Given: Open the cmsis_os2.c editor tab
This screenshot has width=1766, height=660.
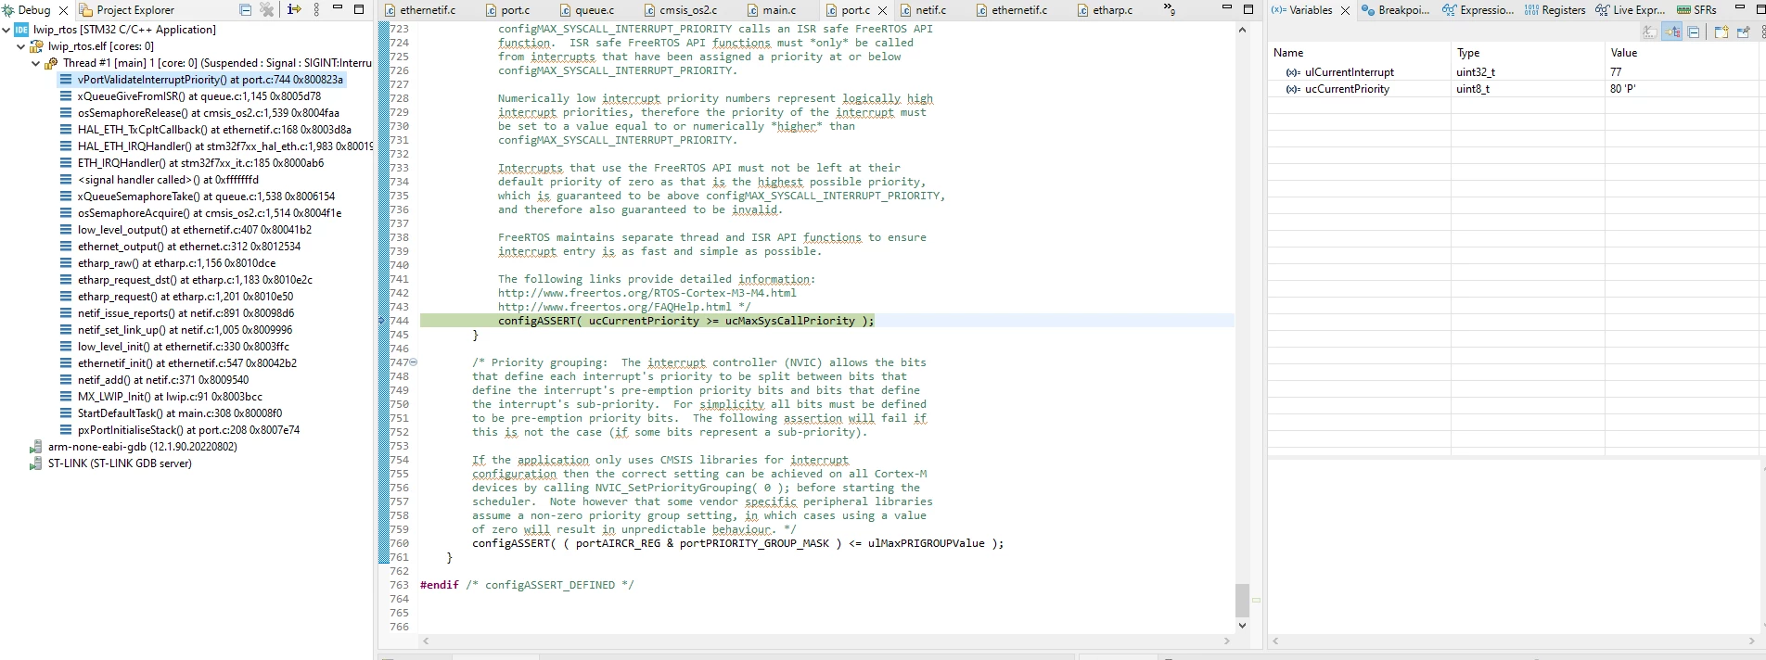Looking at the screenshot, I should click(x=679, y=10).
